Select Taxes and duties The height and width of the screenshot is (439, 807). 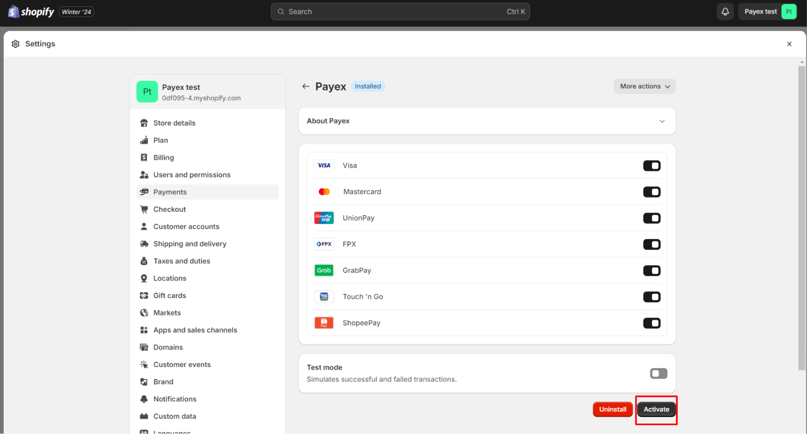(208, 261)
